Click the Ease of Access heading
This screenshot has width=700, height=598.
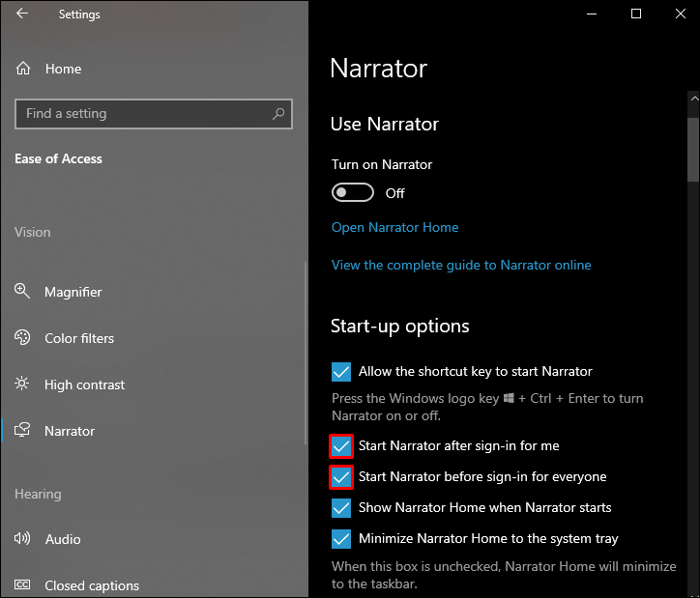point(58,158)
